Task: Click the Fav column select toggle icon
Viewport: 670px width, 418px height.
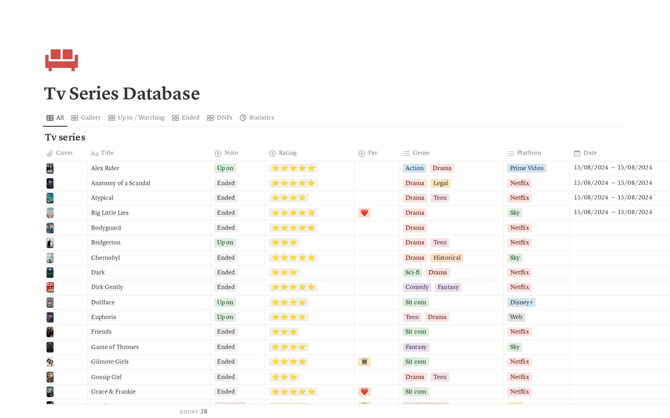Action: (361, 153)
